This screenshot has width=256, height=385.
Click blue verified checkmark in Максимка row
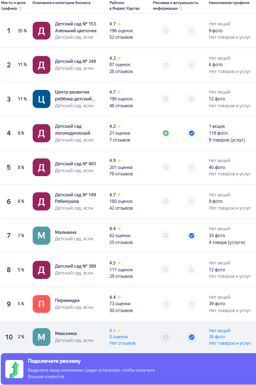191,337
